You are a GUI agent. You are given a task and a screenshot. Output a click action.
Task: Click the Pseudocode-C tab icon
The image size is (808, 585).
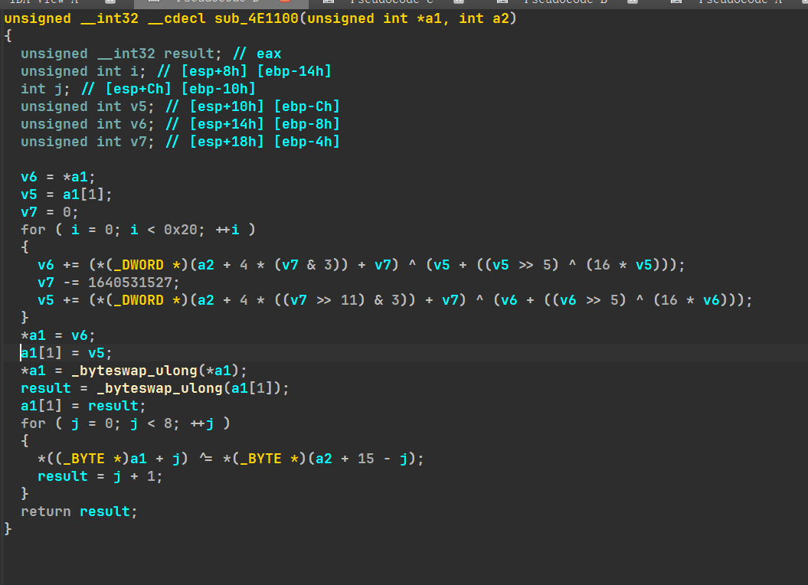pyautogui.click(x=328, y=2)
